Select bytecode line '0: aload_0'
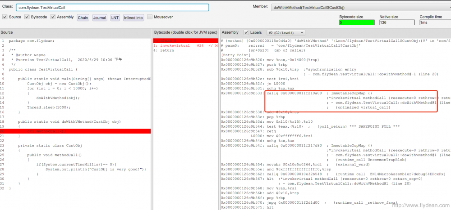451x210 pixels. (186, 41)
